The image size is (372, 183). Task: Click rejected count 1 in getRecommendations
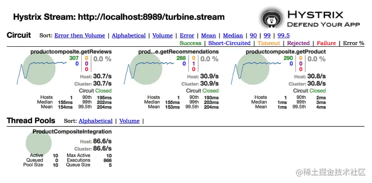(x=193, y=63)
